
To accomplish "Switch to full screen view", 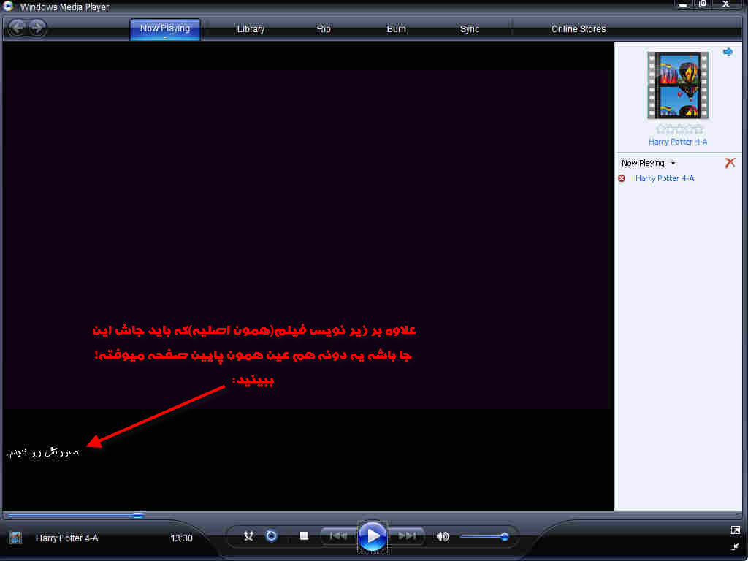I will click(735, 530).
